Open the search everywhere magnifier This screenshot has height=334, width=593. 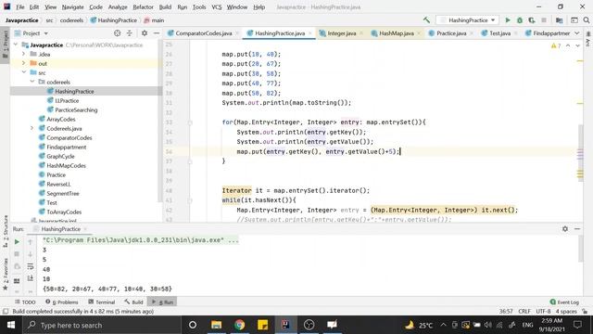coord(587,20)
